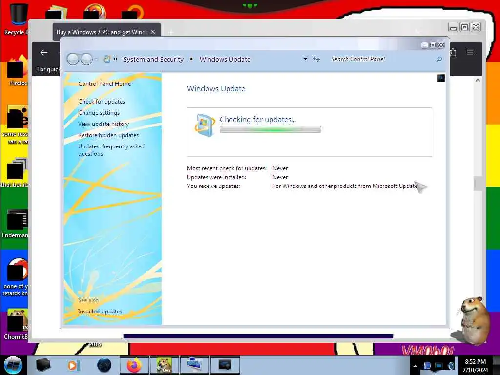
Task: Click the 'Never' value next to Most recent check
Action: (280, 168)
